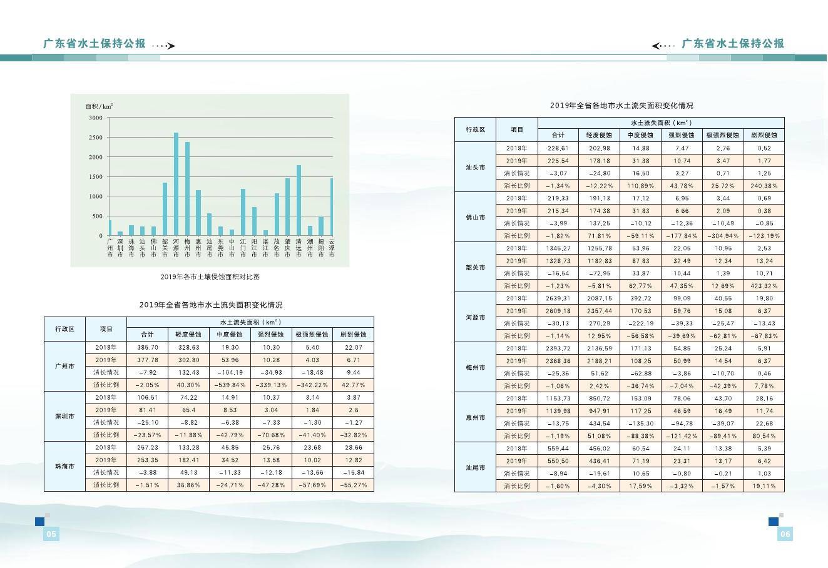Click the 惠州市 row header in the table
Screen dimensions: 828x568
tap(476, 417)
